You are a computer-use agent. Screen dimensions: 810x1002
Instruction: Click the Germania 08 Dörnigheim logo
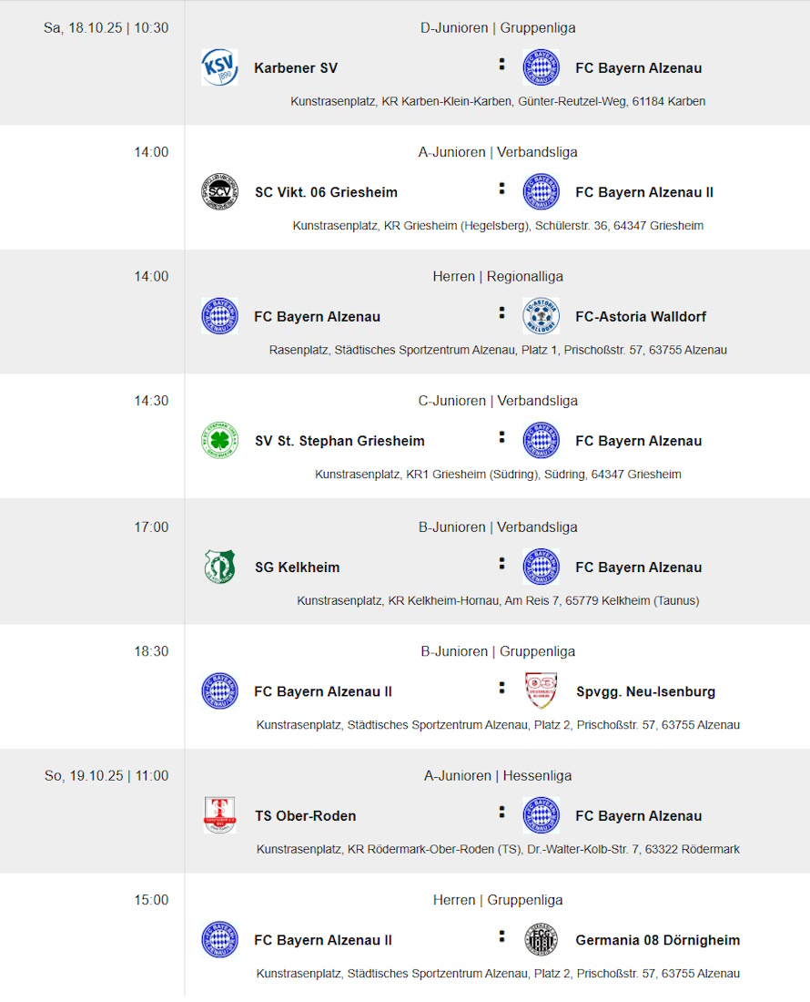[541, 940]
